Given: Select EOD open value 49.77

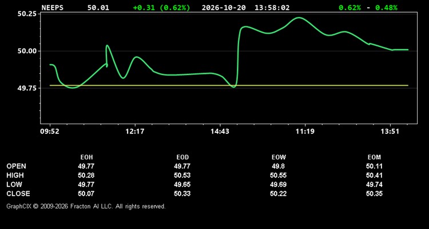Looking at the screenshot, I should 182,166.
